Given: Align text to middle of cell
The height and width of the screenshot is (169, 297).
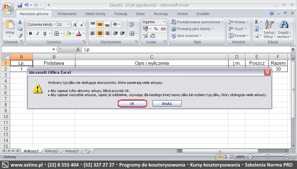Looking at the screenshot, I should [100, 24].
